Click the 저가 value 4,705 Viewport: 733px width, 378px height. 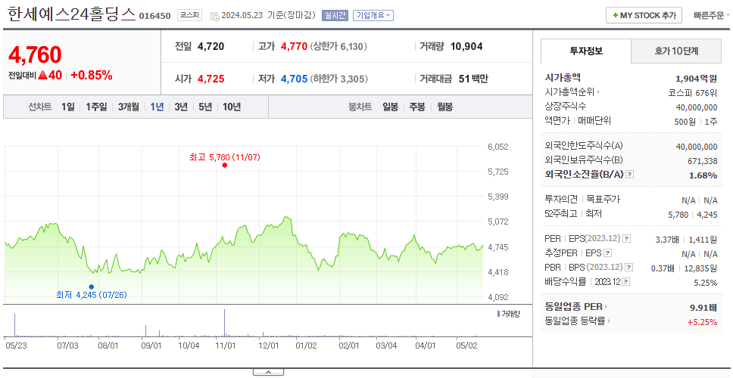[x=294, y=79]
